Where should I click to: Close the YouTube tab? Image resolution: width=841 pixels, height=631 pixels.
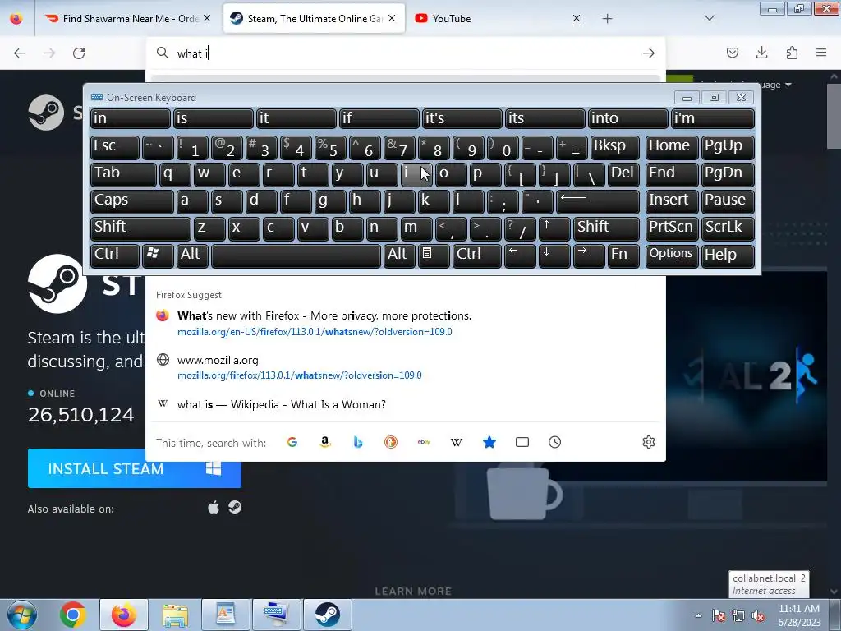click(x=576, y=18)
